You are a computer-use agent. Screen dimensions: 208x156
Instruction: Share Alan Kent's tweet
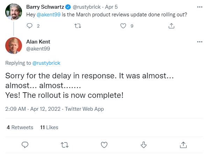183,145
